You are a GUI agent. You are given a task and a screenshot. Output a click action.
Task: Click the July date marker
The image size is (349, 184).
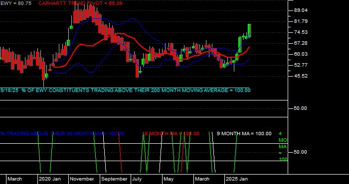click(x=137, y=179)
